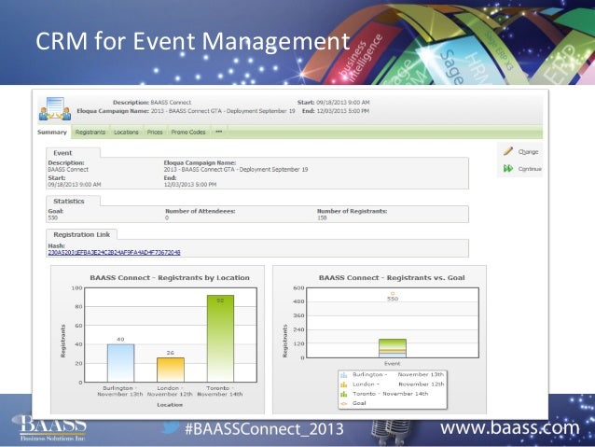Open the Summary tab
Viewport: 595px width, 447px height.
pyautogui.click(x=52, y=133)
